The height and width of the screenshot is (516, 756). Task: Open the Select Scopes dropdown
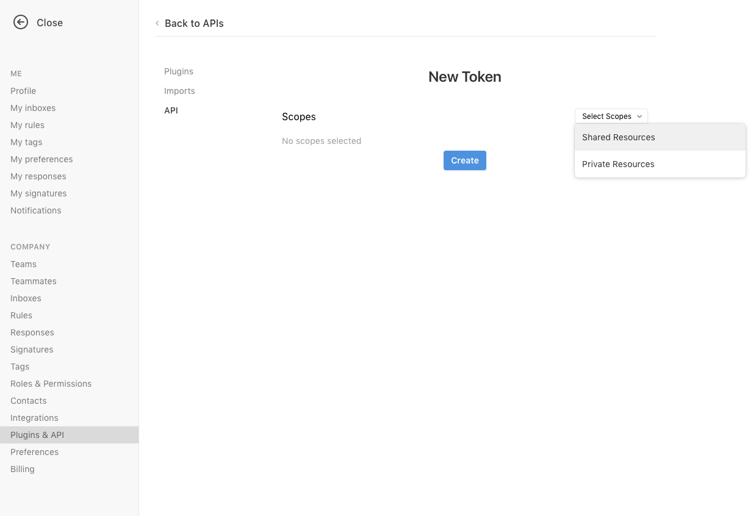pyautogui.click(x=611, y=116)
